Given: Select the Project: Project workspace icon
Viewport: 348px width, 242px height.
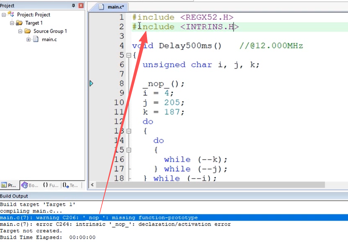Looking at the screenshot, I should [x=11, y=14].
